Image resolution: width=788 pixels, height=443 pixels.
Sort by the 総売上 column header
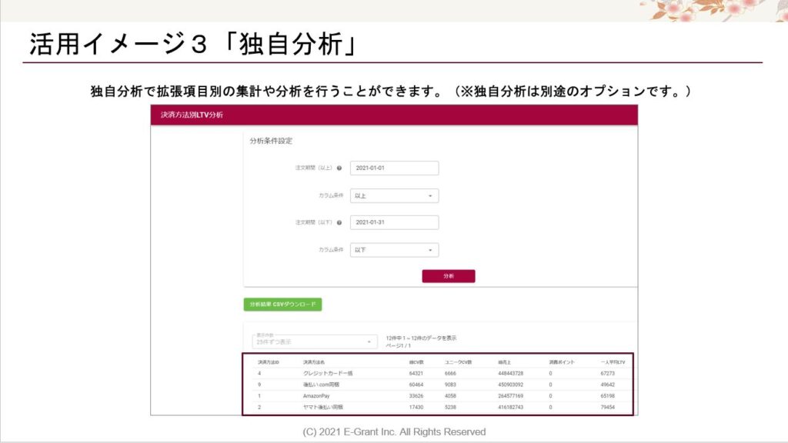coord(506,361)
